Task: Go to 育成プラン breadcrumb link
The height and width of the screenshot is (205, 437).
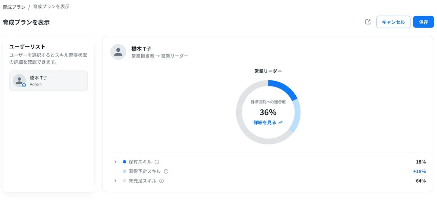Action: point(14,7)
